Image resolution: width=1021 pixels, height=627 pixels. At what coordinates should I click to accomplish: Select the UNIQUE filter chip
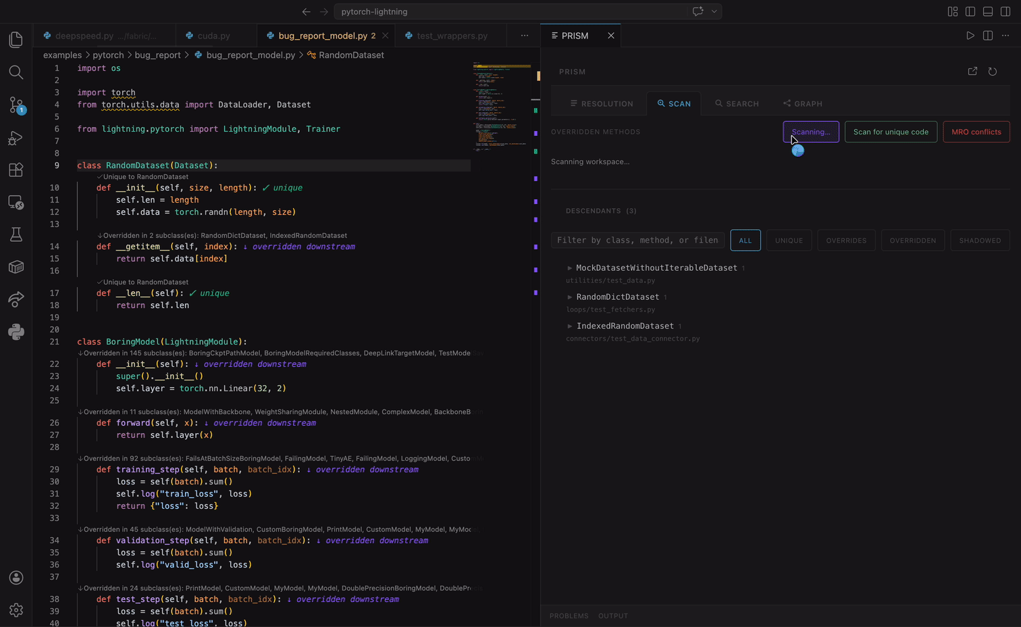(789, 241)
